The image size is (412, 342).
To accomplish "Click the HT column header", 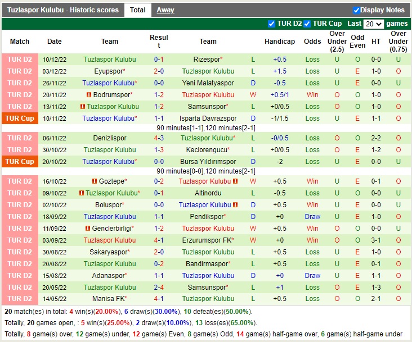I will click(x=376, y=42).
